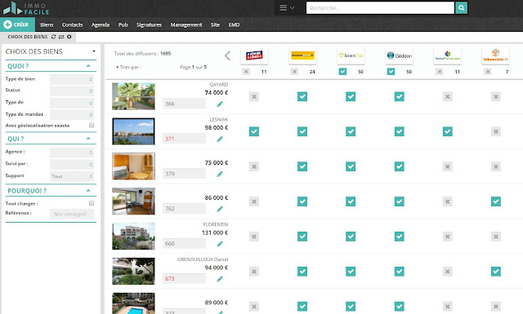
Task: Click the Immo Facile logo
Action: [26, 8]
